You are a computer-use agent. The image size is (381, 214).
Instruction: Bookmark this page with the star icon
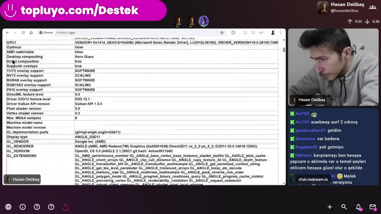(x=222, y=33)
